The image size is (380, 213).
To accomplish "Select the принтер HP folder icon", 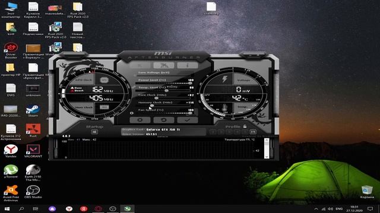I will tap(11, 70).
